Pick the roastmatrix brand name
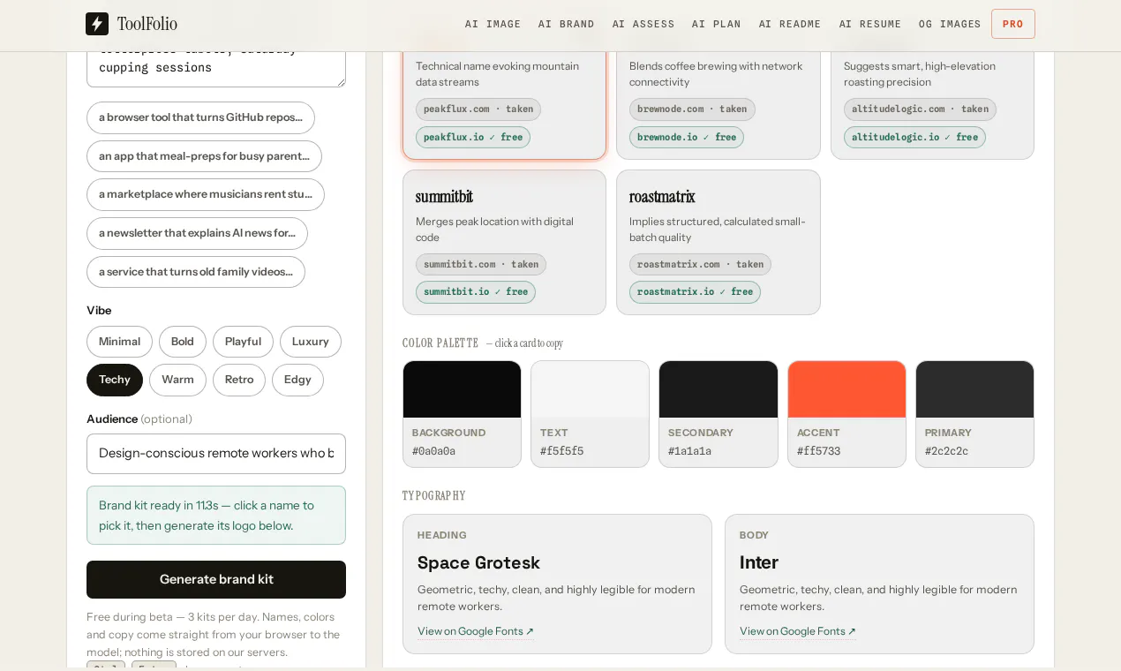This screenshot has height=671, width=1121. (x=662, y=196)
